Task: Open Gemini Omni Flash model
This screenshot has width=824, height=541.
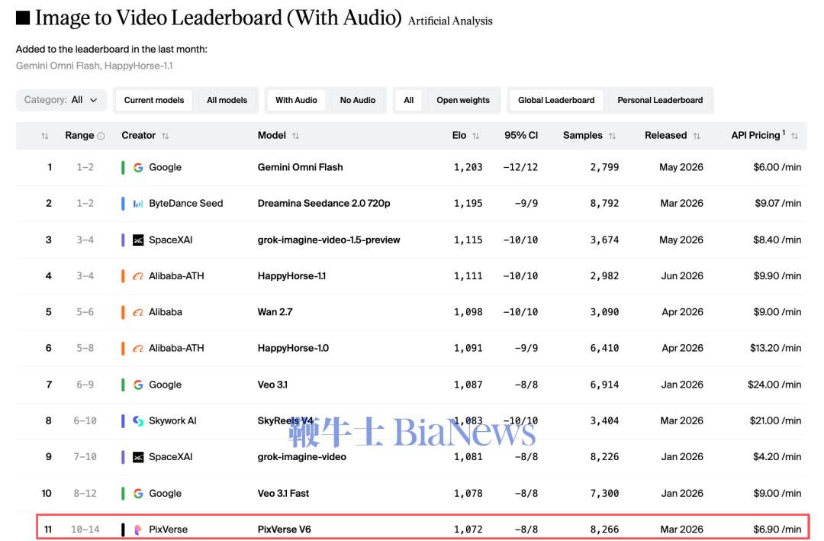Action: click(x=300, y=167)
